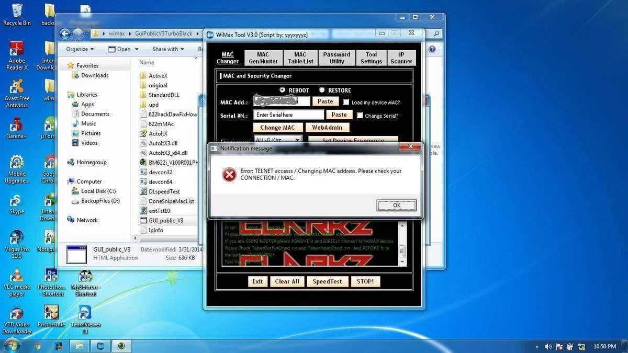
Task: Select BackupFiles (D:) in navigation pane
Action: pyautogui.click(x=100, y=201)
